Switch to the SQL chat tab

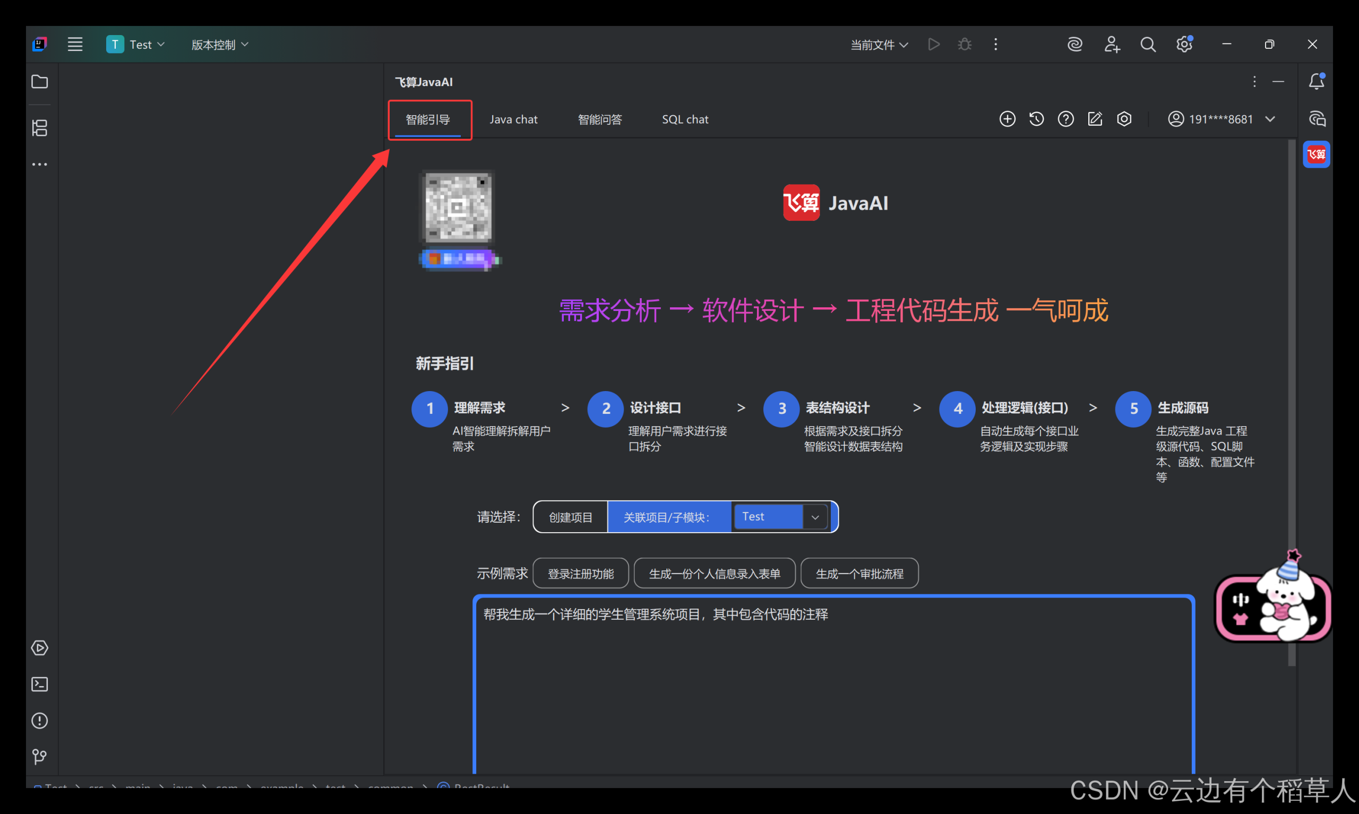click(x=685, y=119)
